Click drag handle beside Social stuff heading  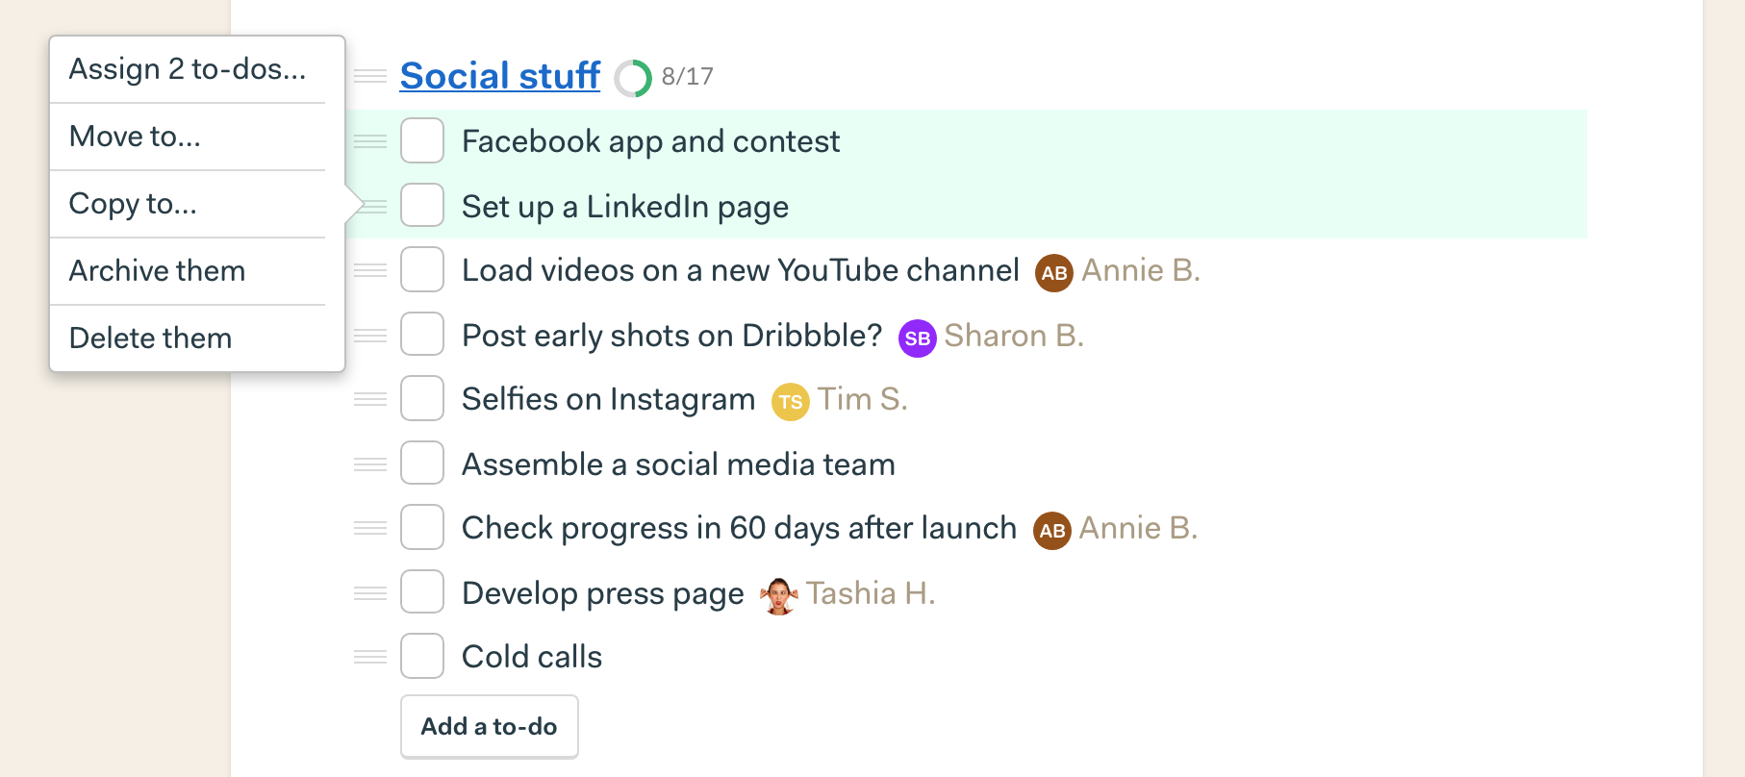[370, 76]
